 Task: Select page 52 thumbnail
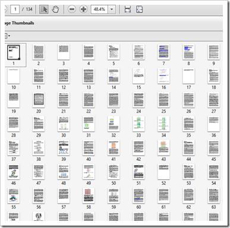(163, 172)
